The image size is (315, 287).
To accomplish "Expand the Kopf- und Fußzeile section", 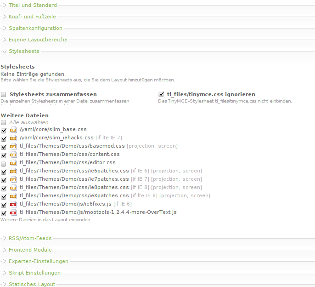I will click(32, 17).
